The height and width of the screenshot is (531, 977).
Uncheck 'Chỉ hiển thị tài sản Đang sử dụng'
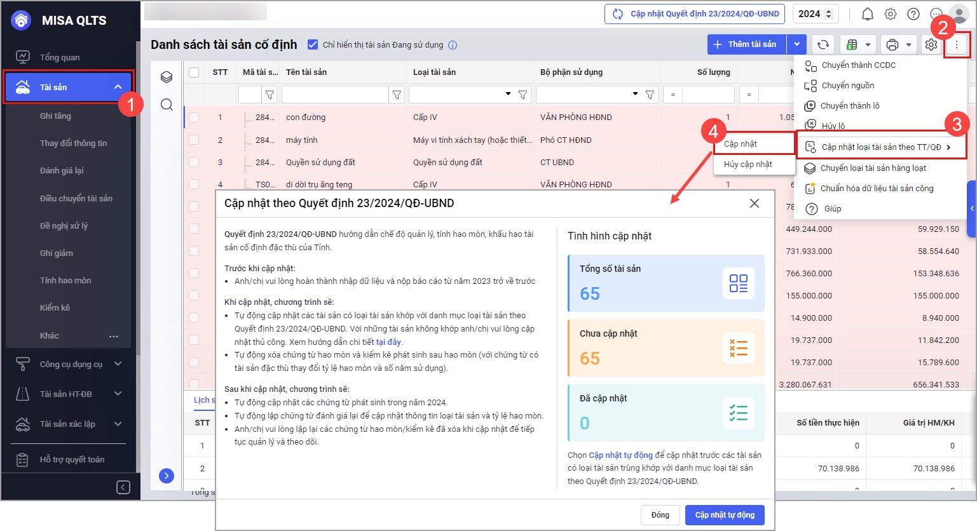(x=313, y=44)
